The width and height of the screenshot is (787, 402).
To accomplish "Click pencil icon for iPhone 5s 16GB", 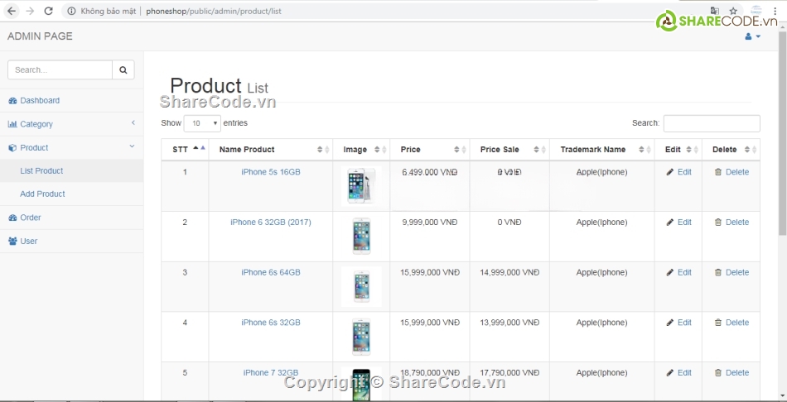I will coord(670,172).
